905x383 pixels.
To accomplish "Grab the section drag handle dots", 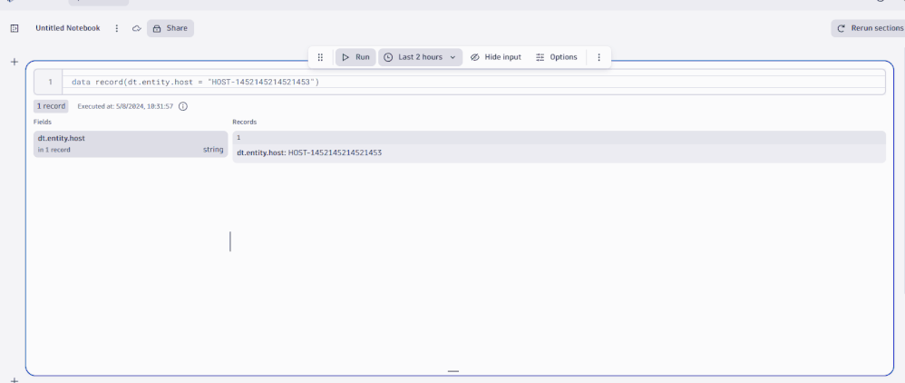I will tap(320, 57).
